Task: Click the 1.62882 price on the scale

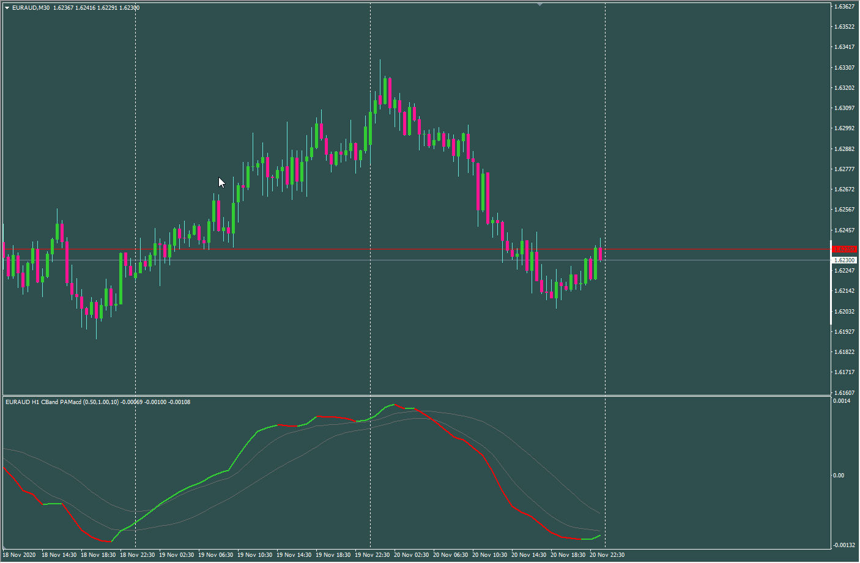Action: coord(845,149)
